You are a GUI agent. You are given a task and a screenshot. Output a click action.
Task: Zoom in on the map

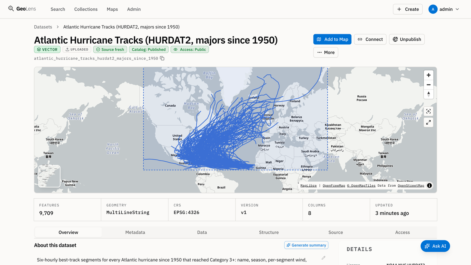tap(429, 75)
